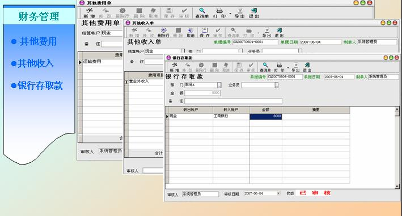The height and width of the screenshot is (216, 402).
Task: Click the 单据编号 field in 其他收入单
Action: tap(255, 42)
